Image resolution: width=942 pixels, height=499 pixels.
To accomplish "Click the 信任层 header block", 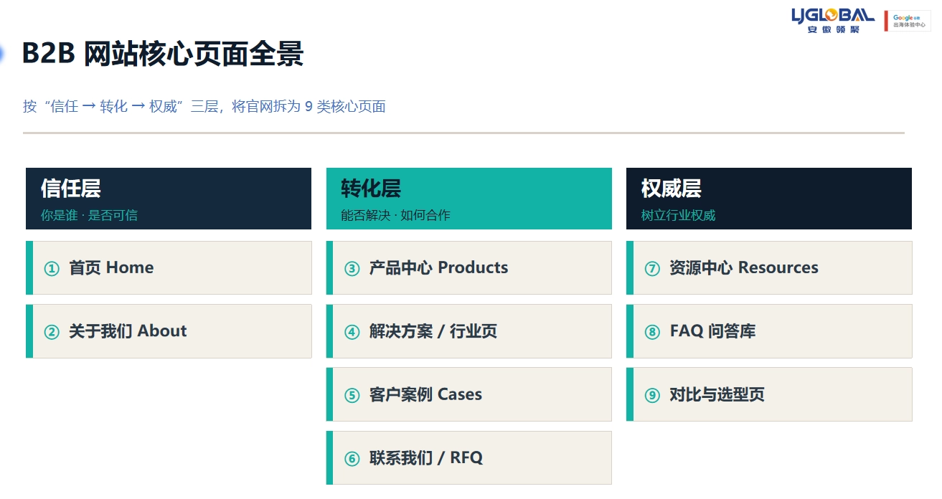I will (169, 199).
